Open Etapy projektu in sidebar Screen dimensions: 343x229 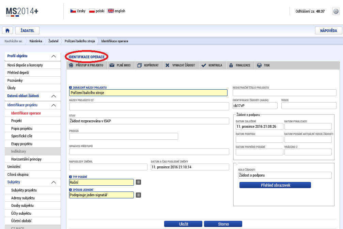tap(33, 144)
